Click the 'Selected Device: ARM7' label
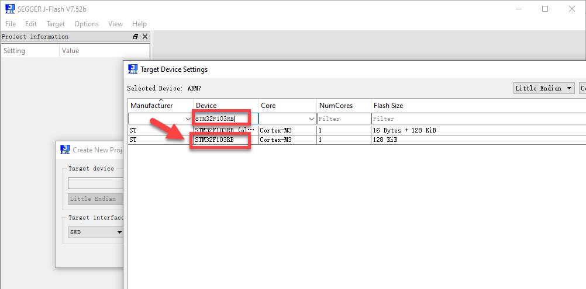 pos(164,88)
